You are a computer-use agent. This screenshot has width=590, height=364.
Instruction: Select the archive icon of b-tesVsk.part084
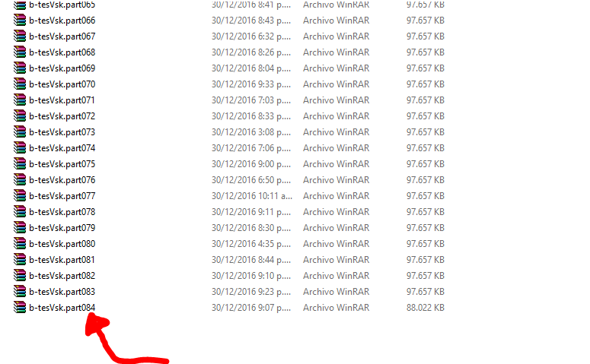coord(20,308)
